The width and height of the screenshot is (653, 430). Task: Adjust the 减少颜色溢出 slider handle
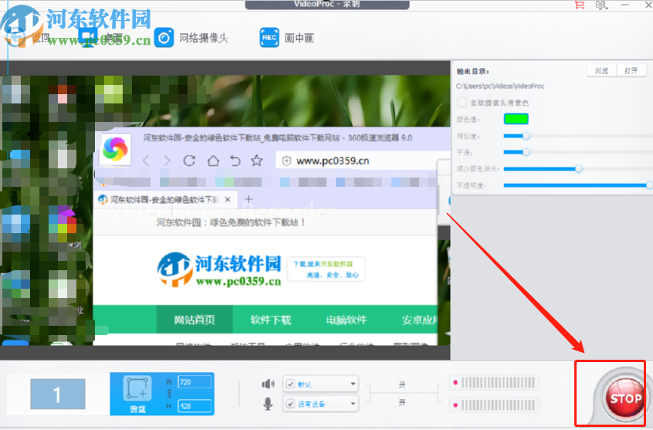(578, 169)
